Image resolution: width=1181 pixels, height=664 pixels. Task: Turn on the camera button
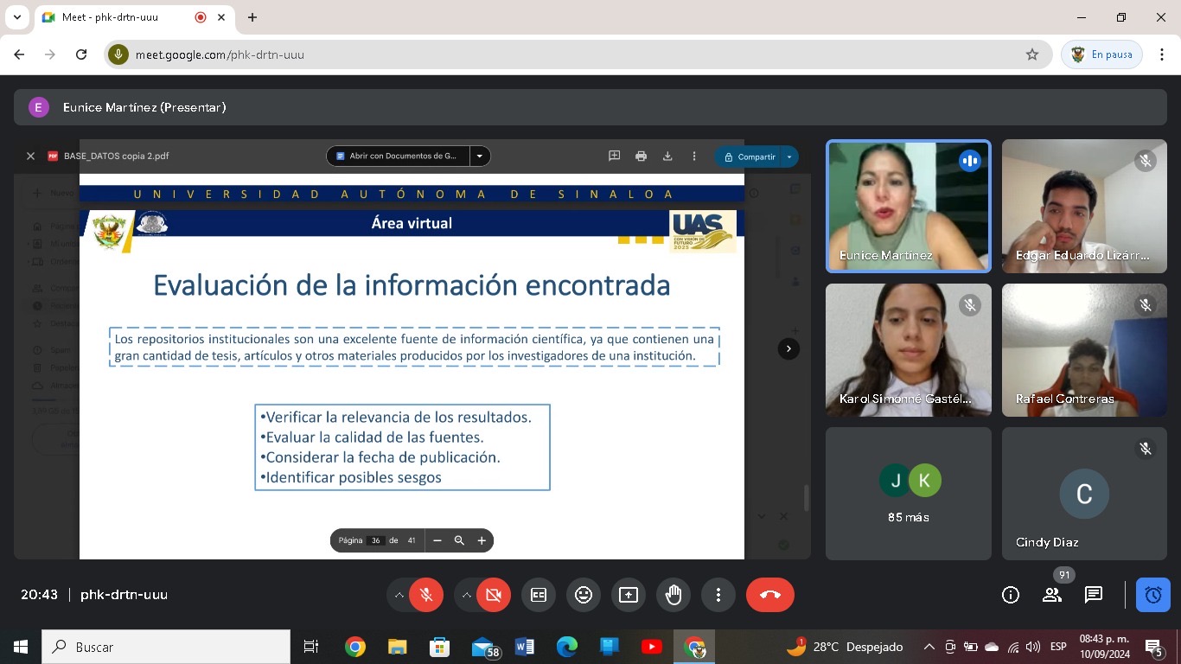(494, 595)
